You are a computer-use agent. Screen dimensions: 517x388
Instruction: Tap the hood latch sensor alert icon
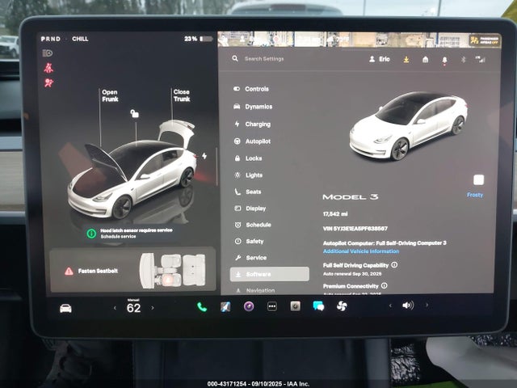coord(91,234)
